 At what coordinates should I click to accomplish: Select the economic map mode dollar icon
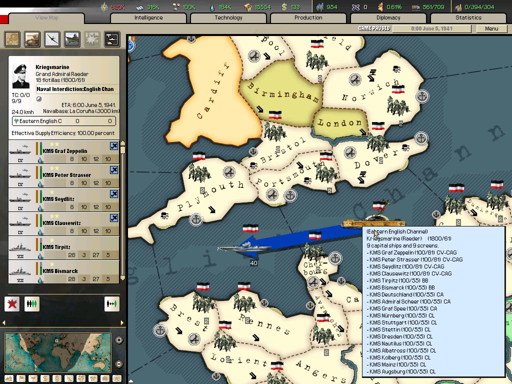(x=45, y=378)
